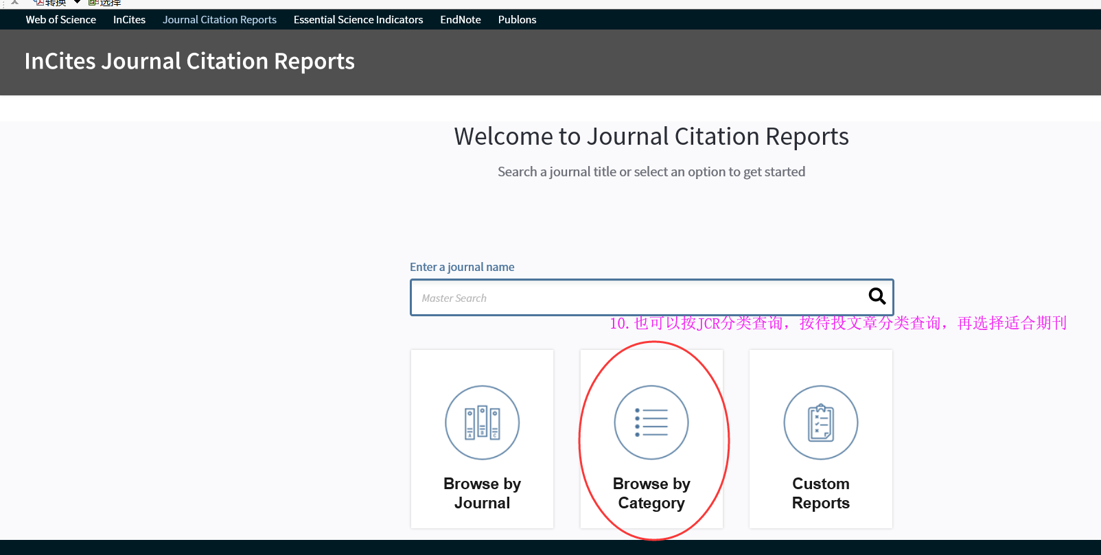Screen dimensions: 1101x555
Task: Go to EndNote in top navigation
Action: [461, 20]
